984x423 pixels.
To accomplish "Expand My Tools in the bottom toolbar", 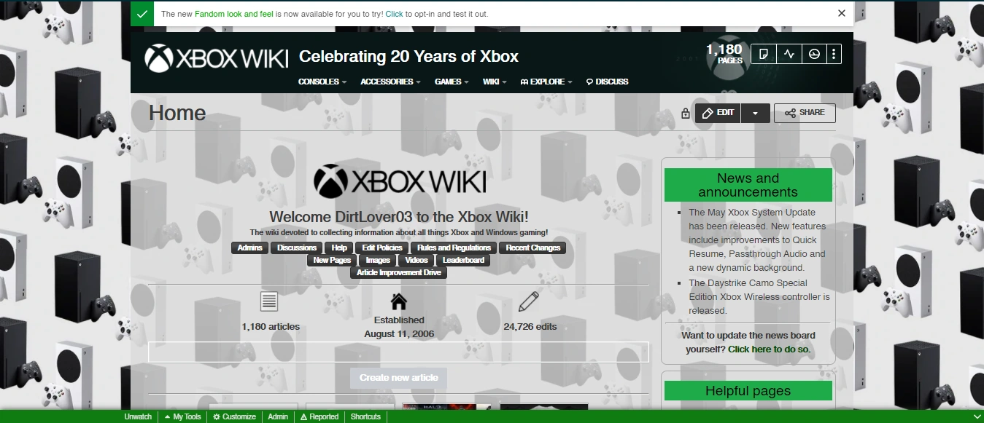I will point(182,416).
